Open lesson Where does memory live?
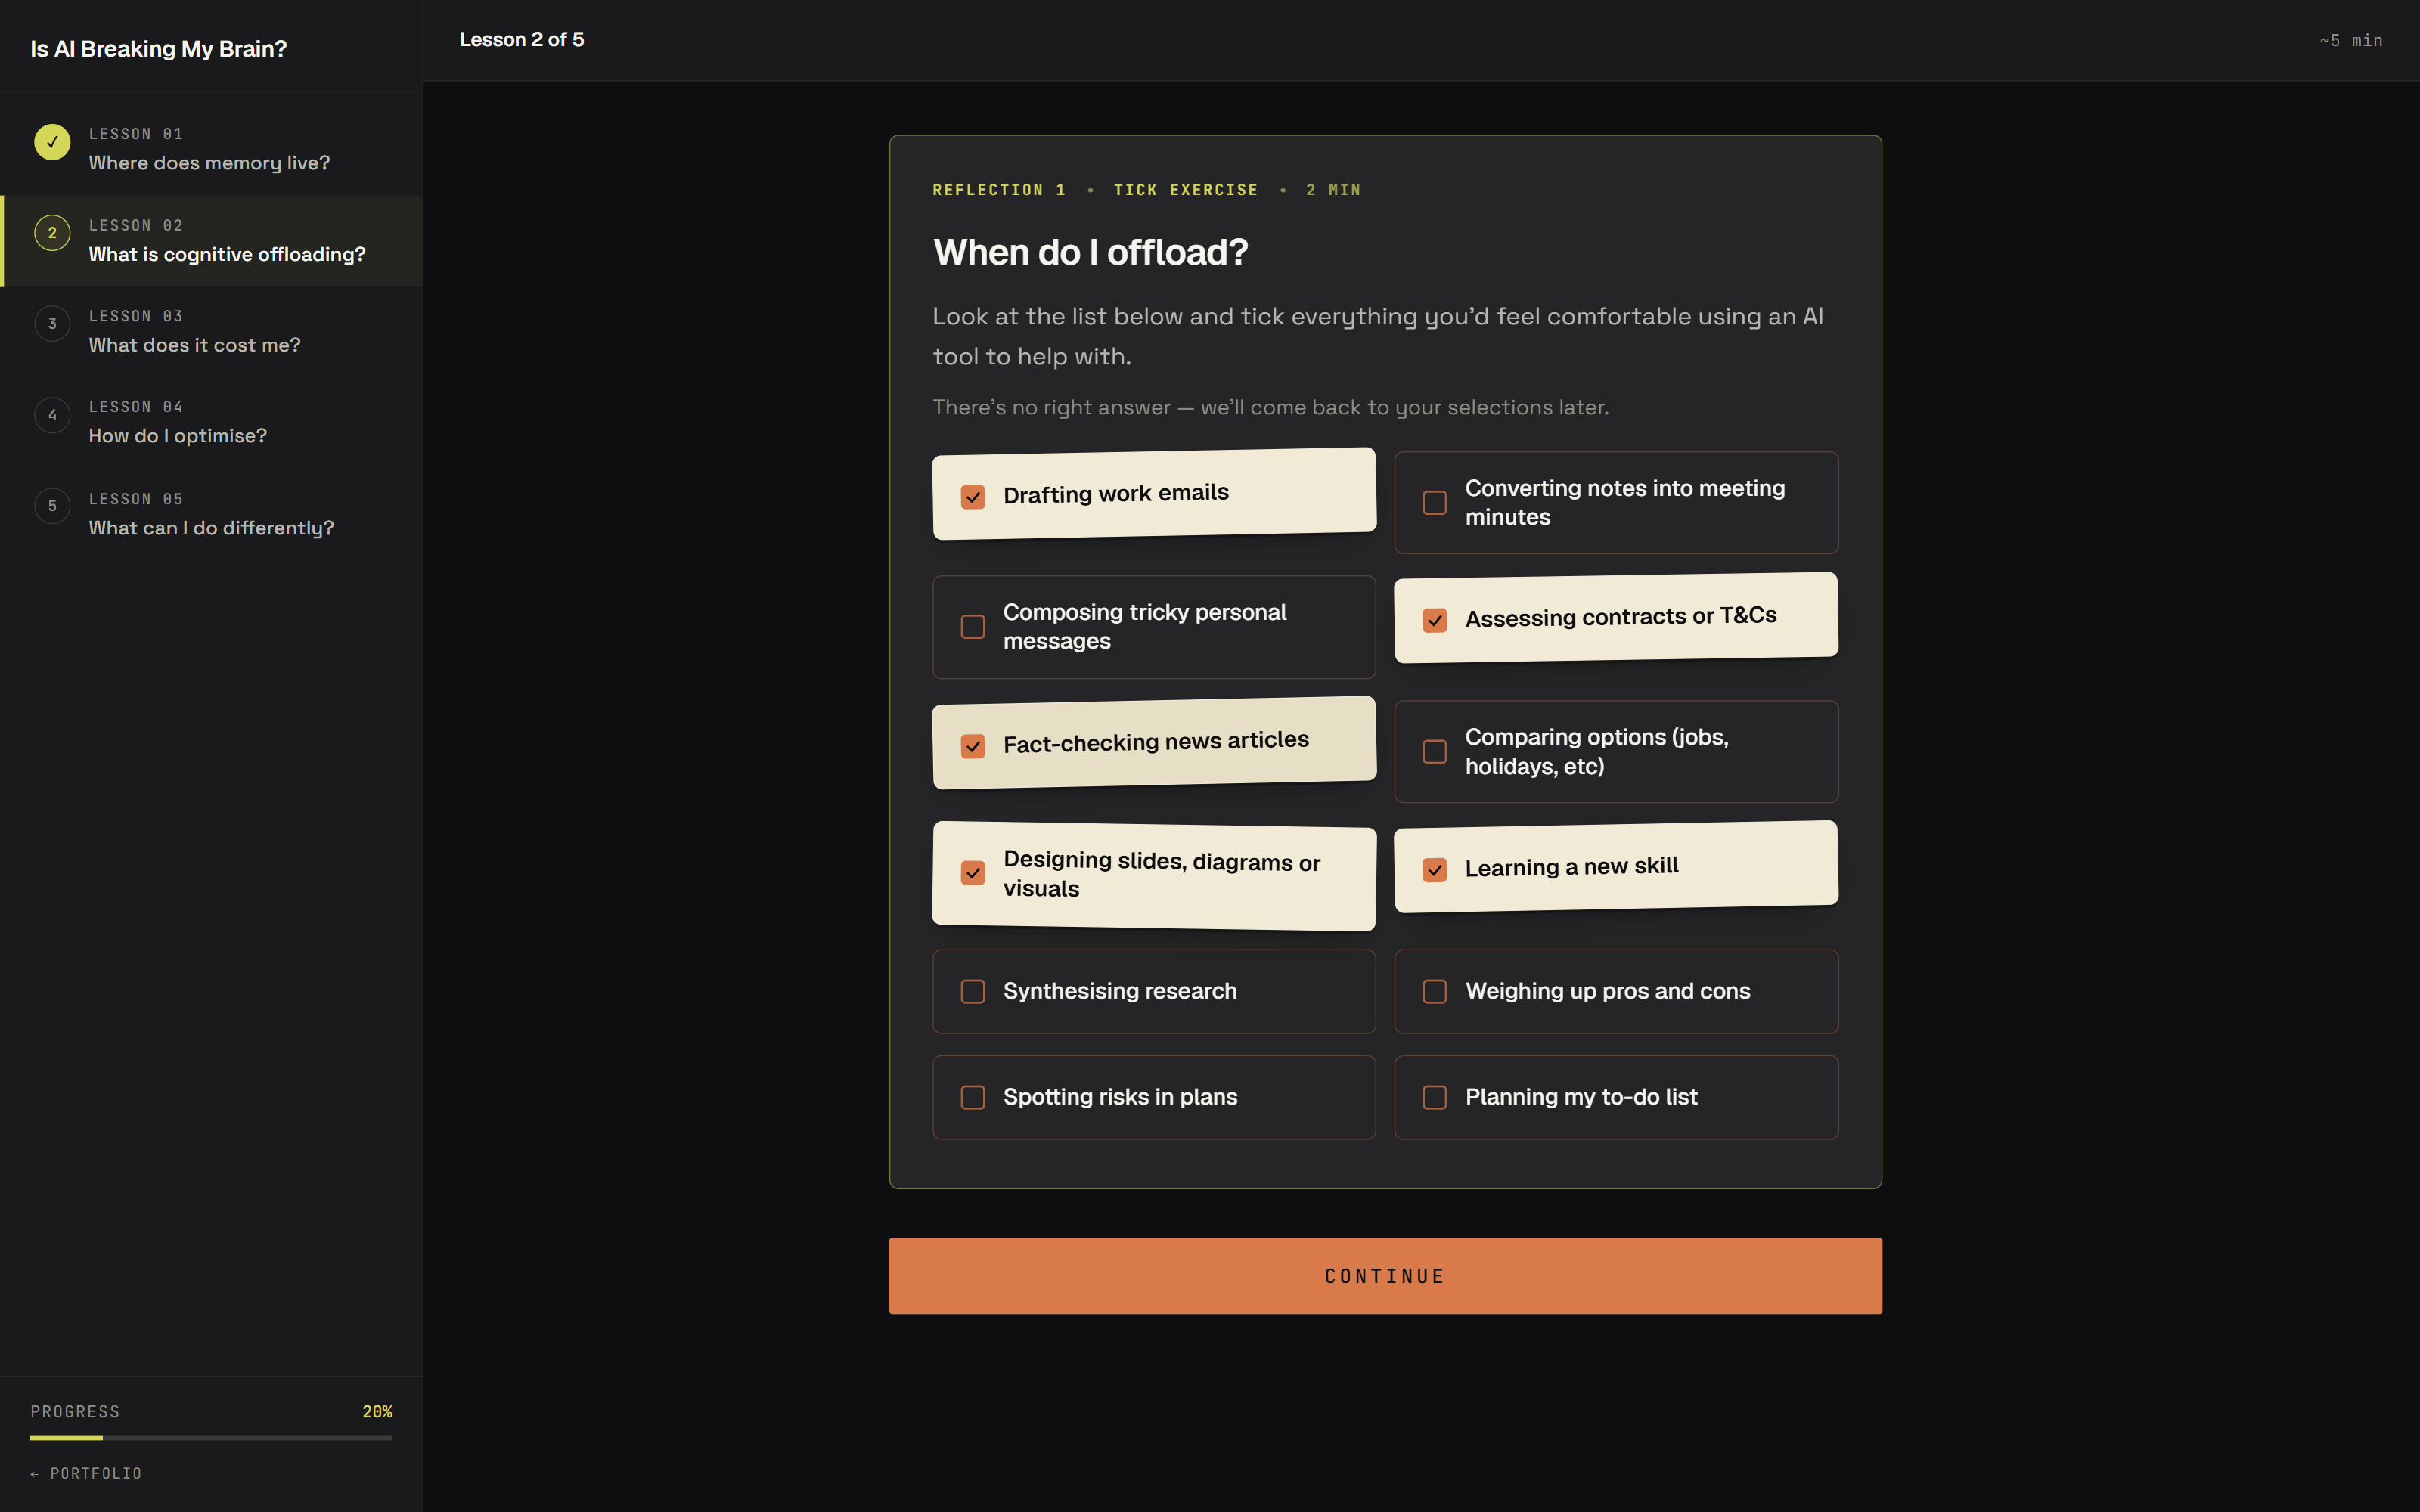The height and width of the screenshot is (1512, 2420). click(x=211, y=148)
